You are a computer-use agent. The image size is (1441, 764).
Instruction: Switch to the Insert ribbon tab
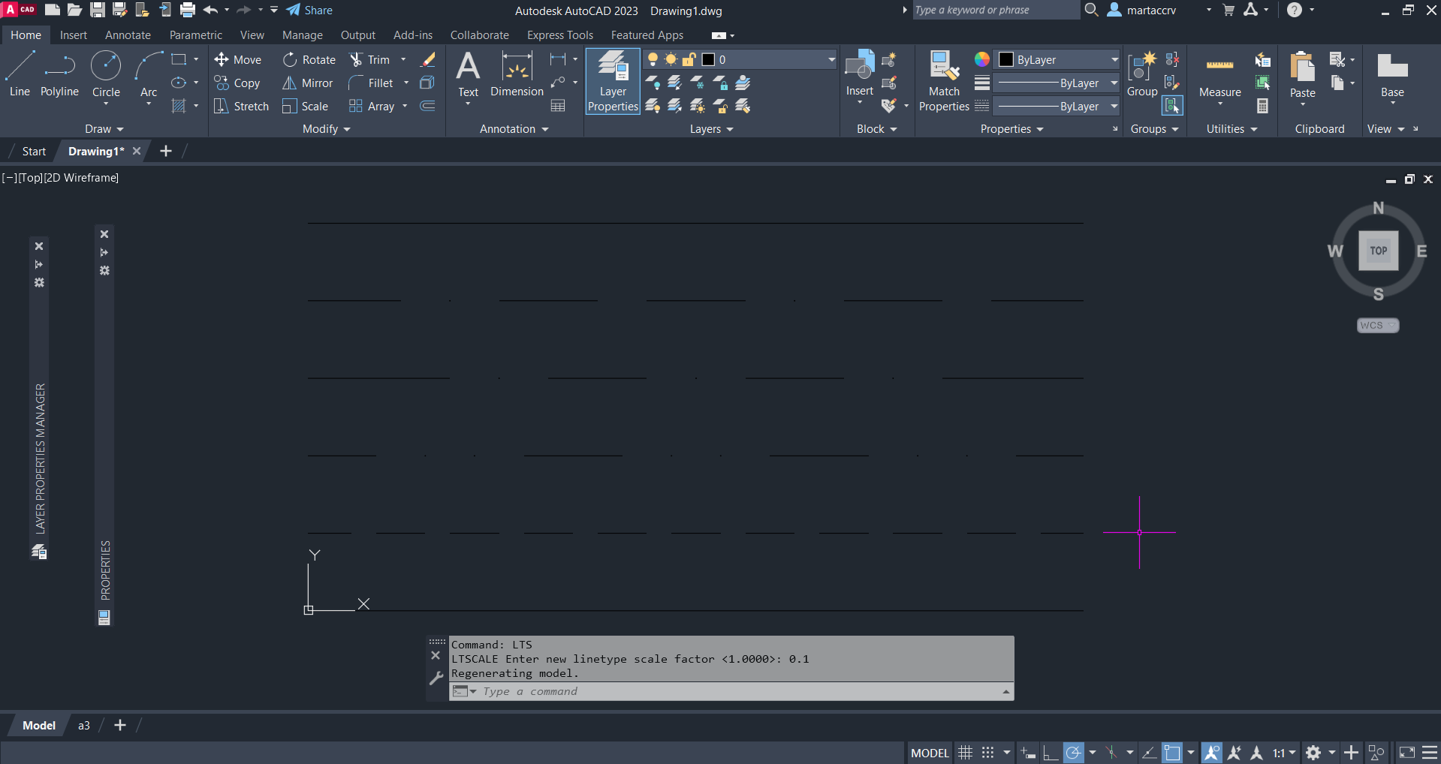pos(74,35)
